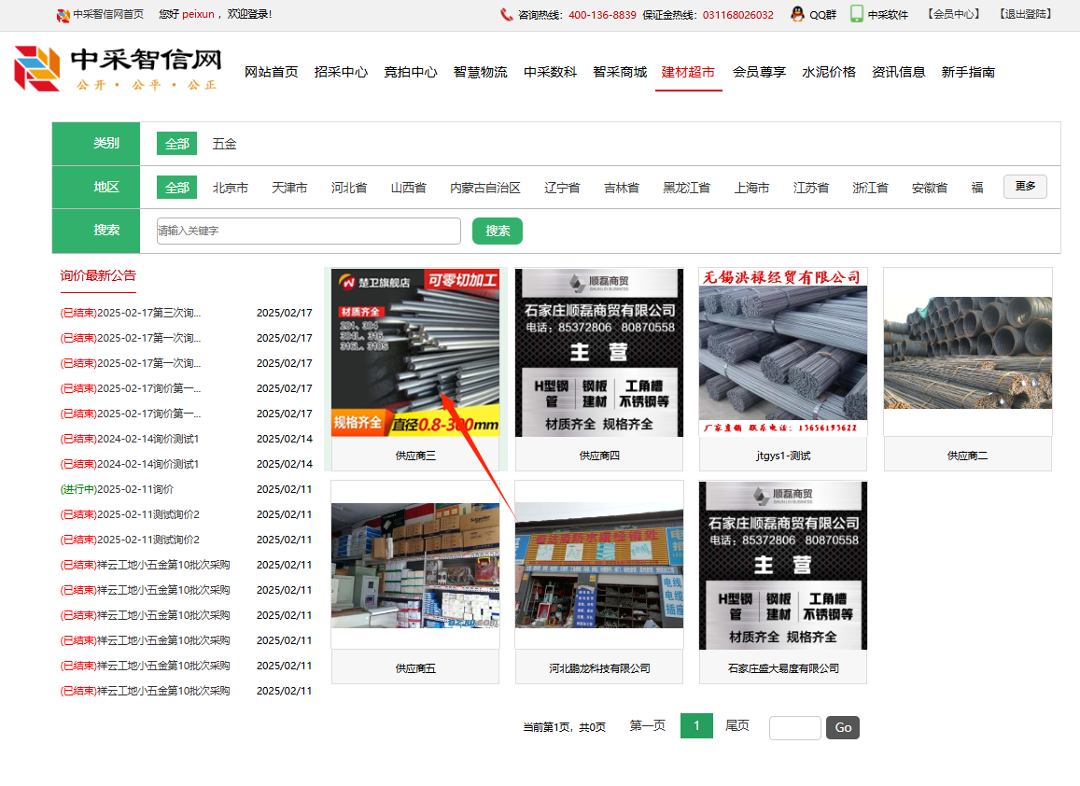Screen dimensions: 1080x786
Task: Filter region by 江苏省
Action: [810, 188]
